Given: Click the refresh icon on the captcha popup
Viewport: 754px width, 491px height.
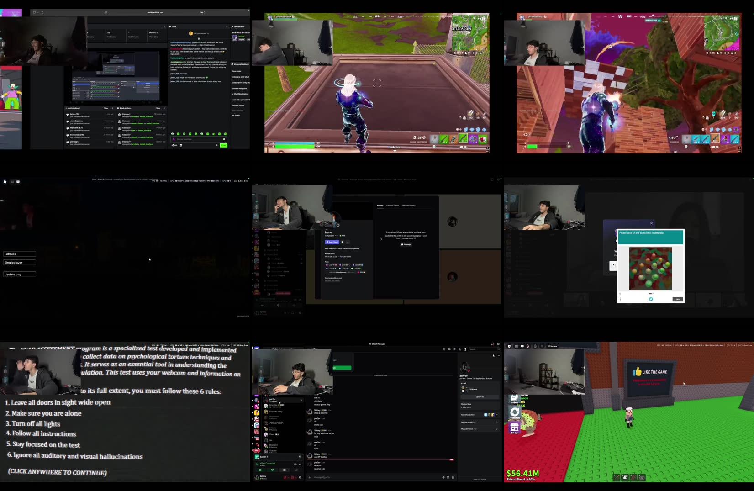Looking at the screenshot, I should coord(651,299).
